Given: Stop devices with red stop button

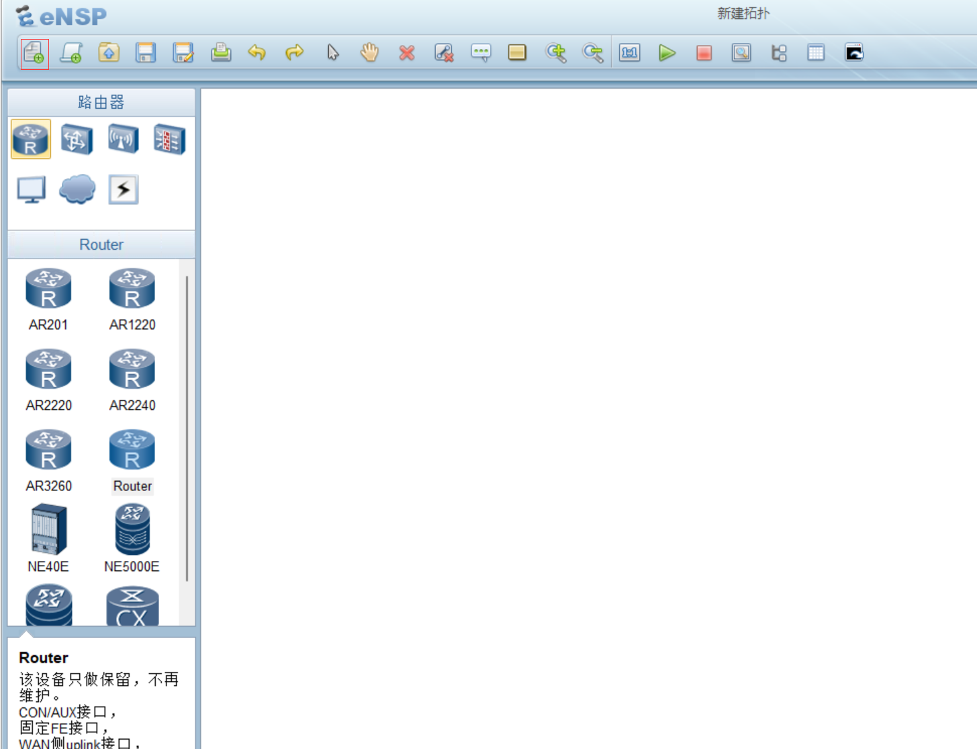Looking at the screenshot, I should click(x=704, y=53).
